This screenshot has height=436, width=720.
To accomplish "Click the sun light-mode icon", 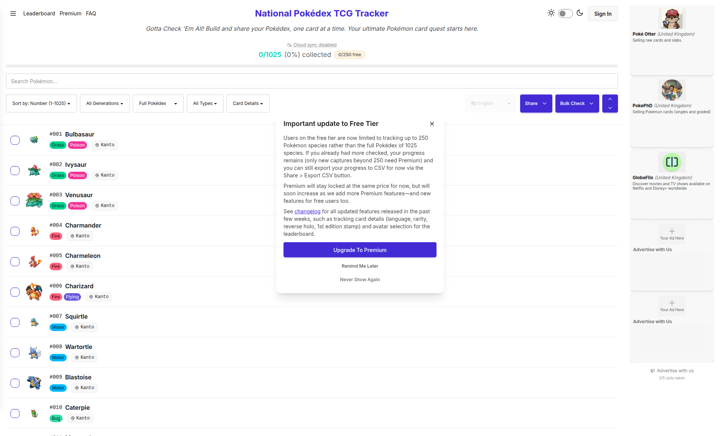I will (551, 13).
